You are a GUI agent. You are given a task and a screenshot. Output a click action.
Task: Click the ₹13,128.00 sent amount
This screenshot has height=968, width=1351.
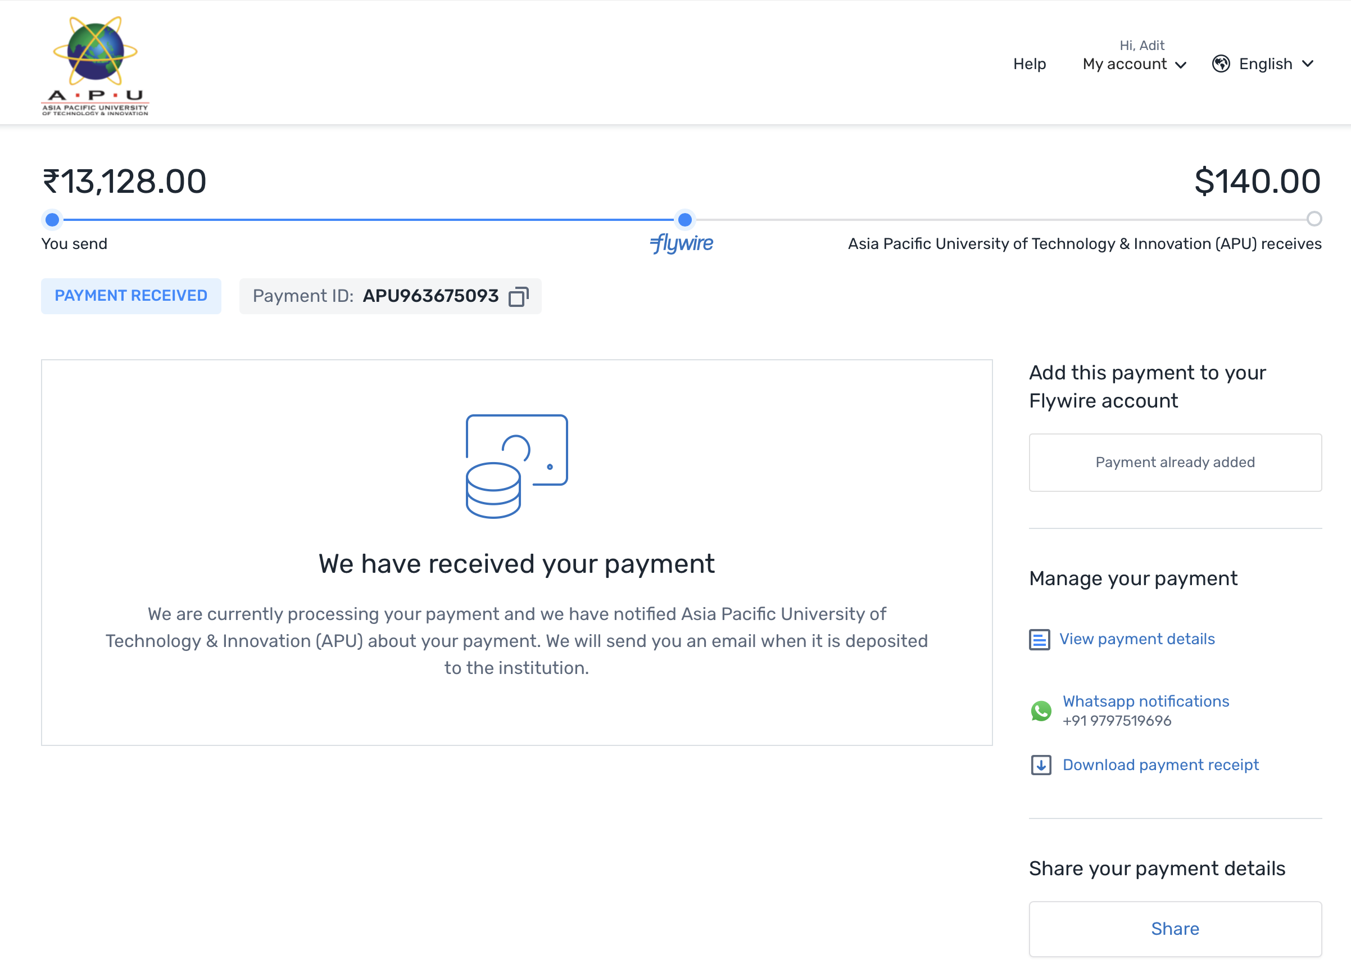tap(124, 181)
